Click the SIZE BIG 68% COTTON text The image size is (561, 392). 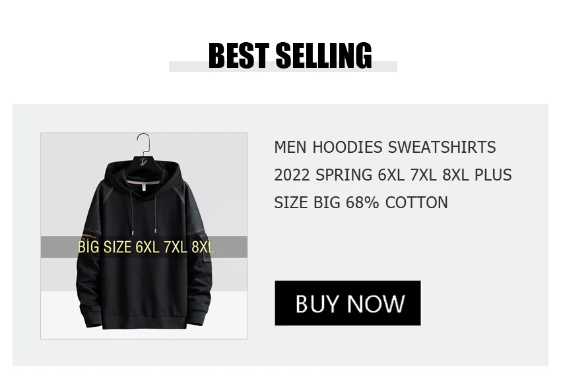(x=361, y=202)
